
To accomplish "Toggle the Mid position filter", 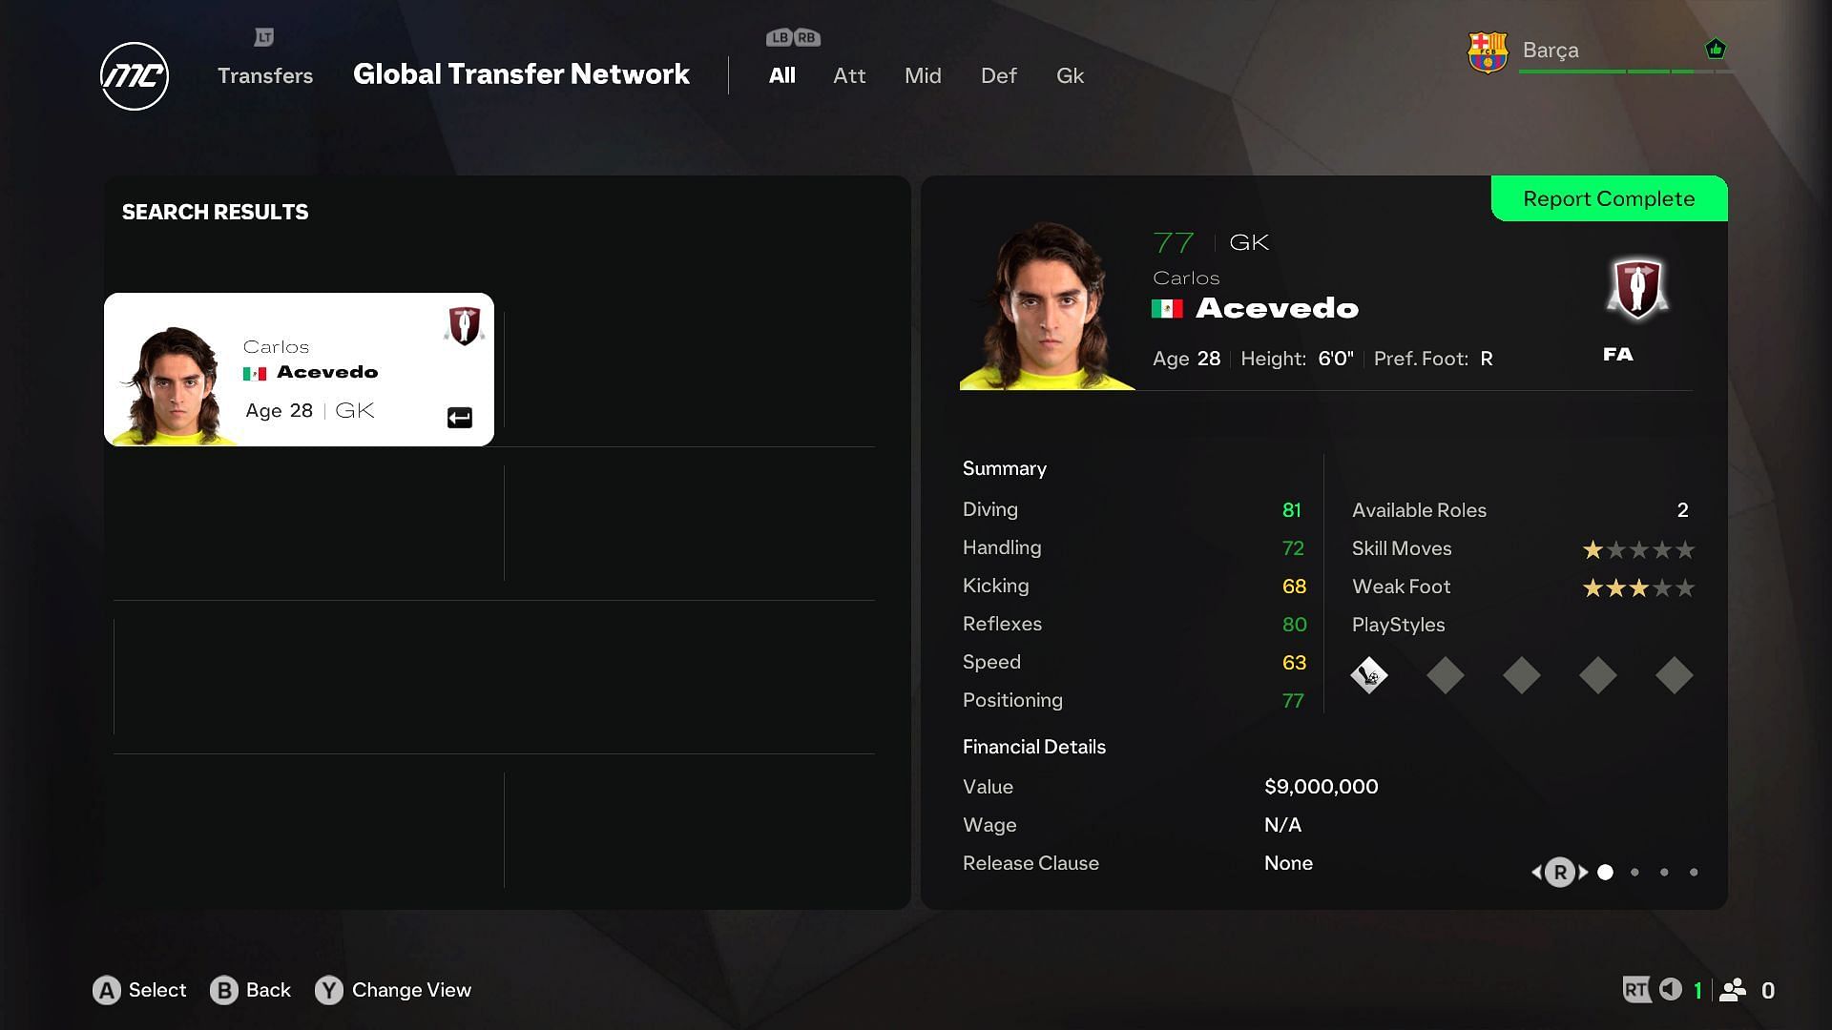I will [x=923, y=74].
